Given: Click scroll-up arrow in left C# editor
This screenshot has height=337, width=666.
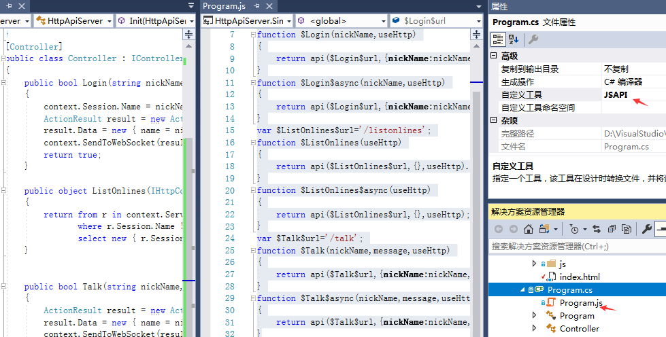Looking at the screenshot, I should pyautogui.click(x=189, y=46).
